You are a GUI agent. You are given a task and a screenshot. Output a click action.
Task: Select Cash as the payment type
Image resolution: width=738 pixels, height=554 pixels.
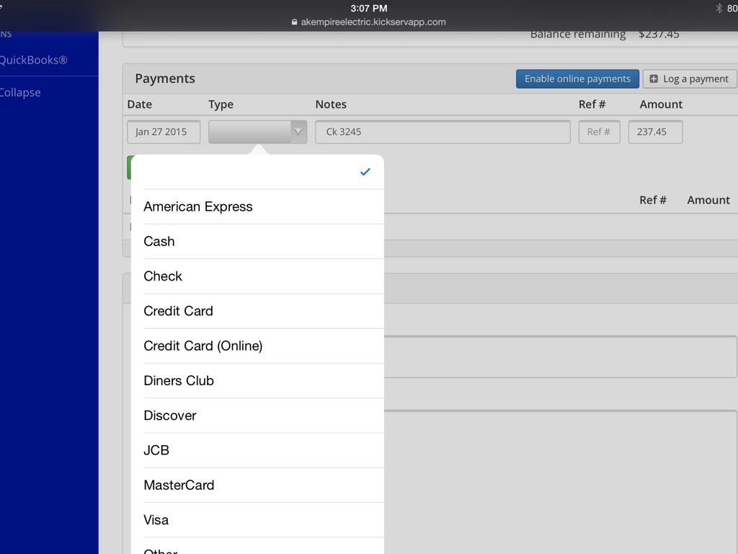coord(159,242)
